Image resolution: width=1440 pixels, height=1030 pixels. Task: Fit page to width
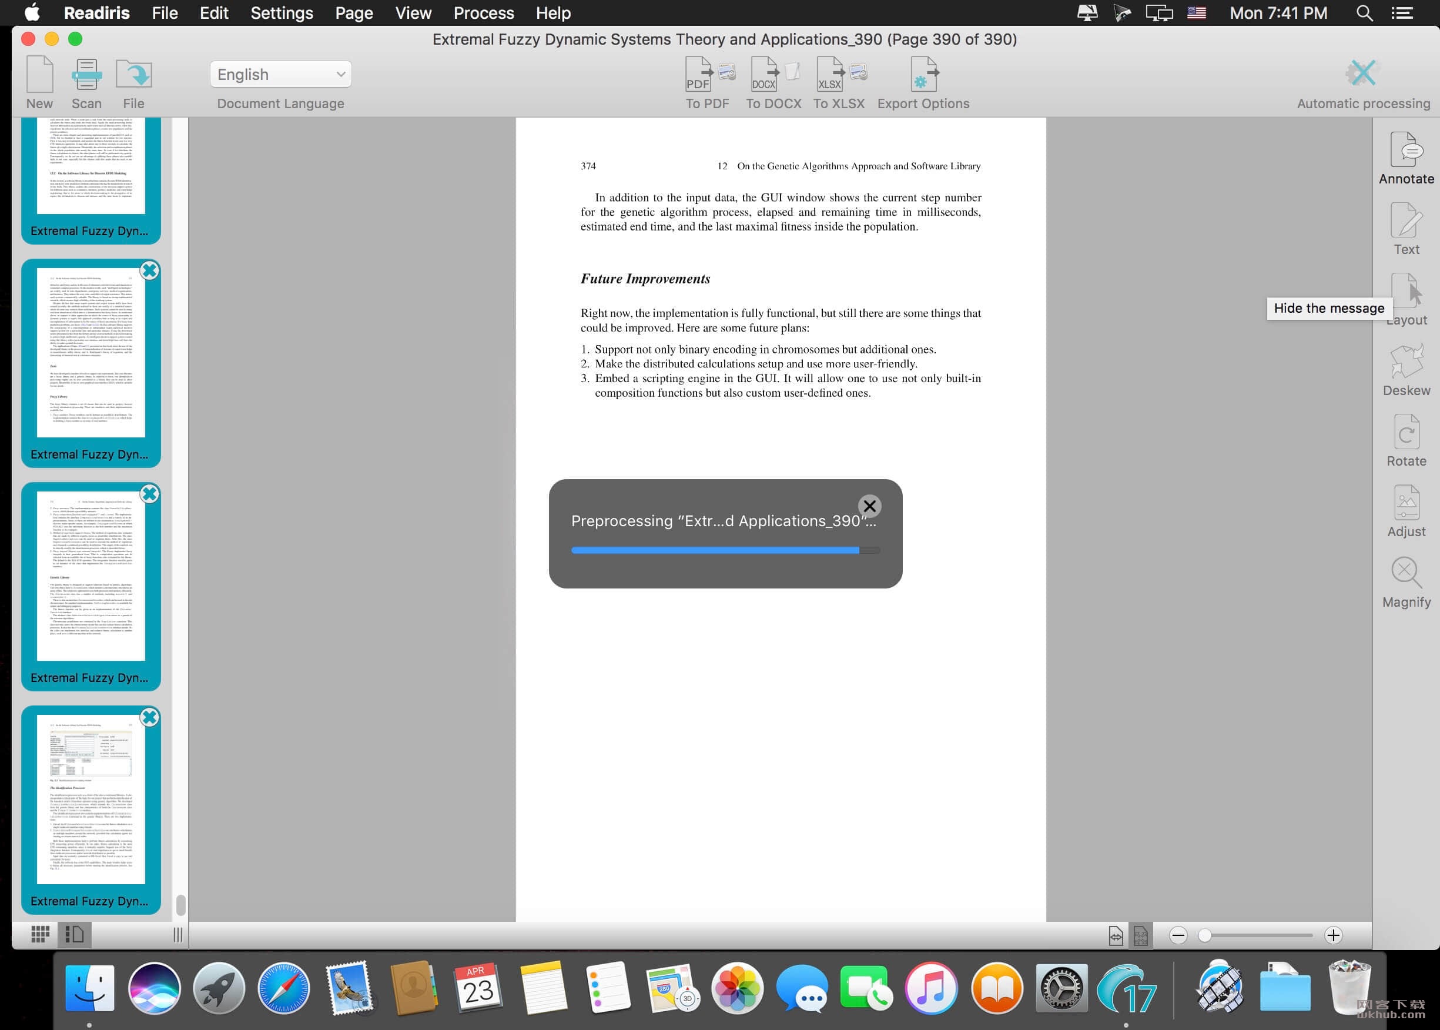(x=1116, y=935)
